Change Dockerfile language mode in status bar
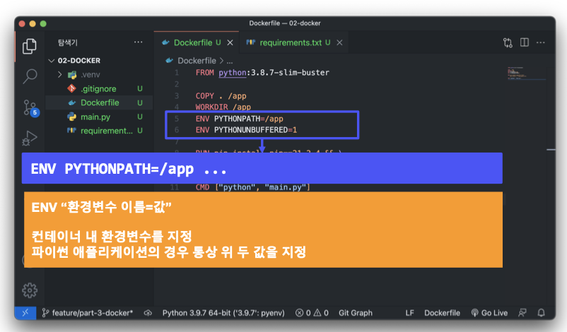The height and width of the screenshot is (332, 567). (442, 313)
